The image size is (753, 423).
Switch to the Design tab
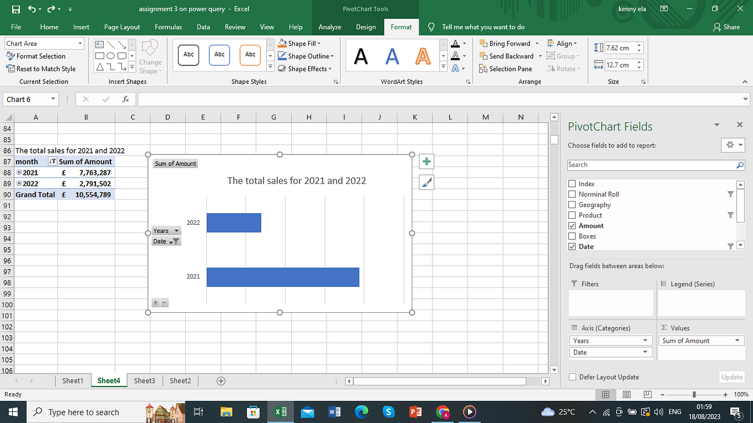pos(366,27)
